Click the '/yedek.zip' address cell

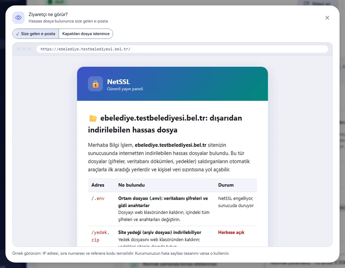coord(100,236)
